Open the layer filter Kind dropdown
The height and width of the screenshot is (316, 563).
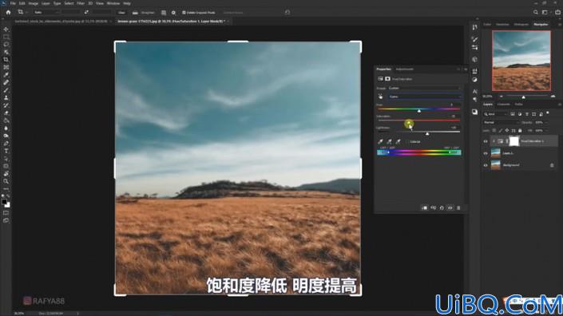point(495,114)
